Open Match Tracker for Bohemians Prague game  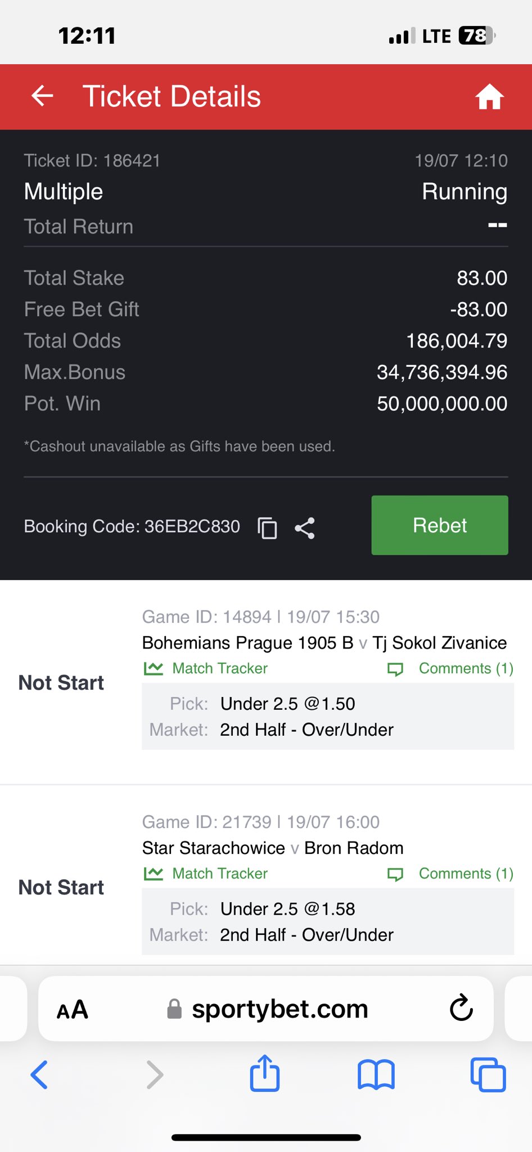click(x=220, y=668)
